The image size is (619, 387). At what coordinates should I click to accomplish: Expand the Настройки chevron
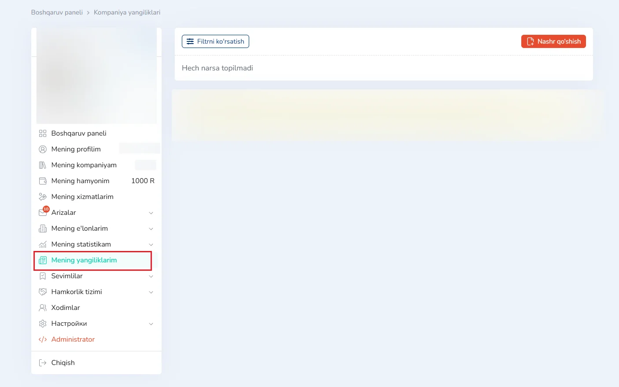tap(151, 324)
